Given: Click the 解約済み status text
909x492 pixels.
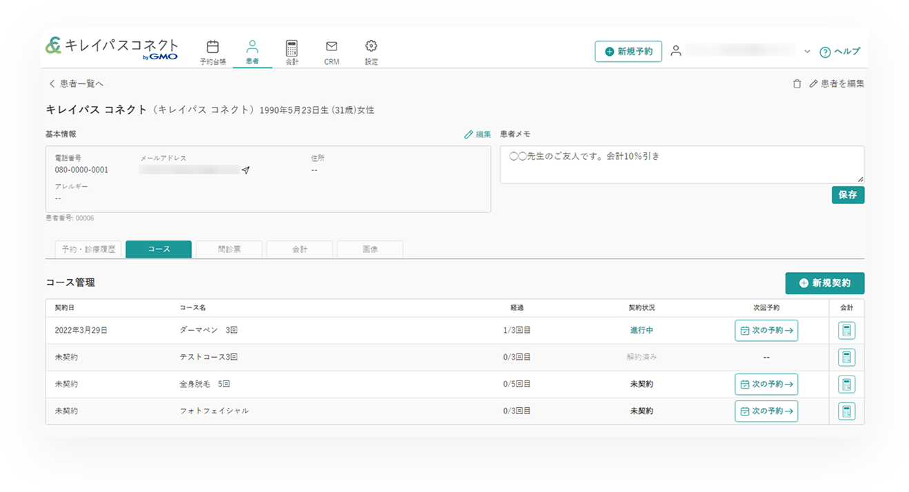Looking at the screenshot, I should click(x=641, y=358).
